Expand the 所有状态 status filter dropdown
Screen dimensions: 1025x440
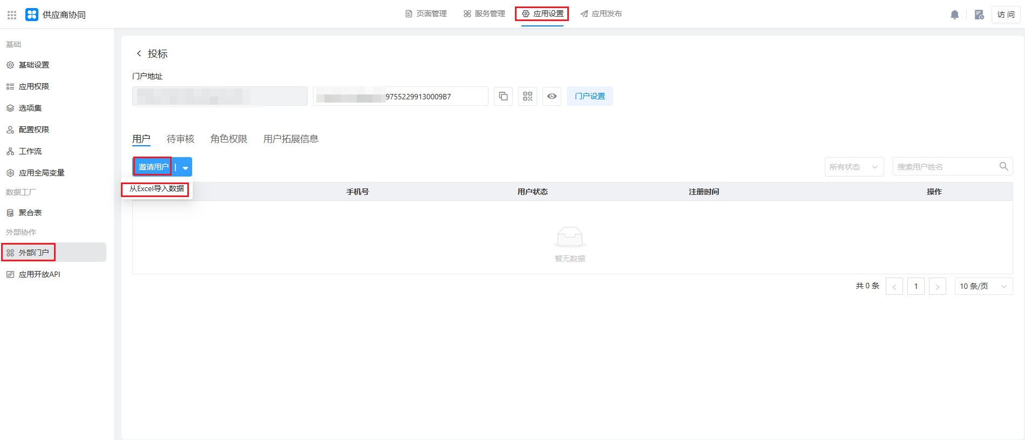[854, 167]
